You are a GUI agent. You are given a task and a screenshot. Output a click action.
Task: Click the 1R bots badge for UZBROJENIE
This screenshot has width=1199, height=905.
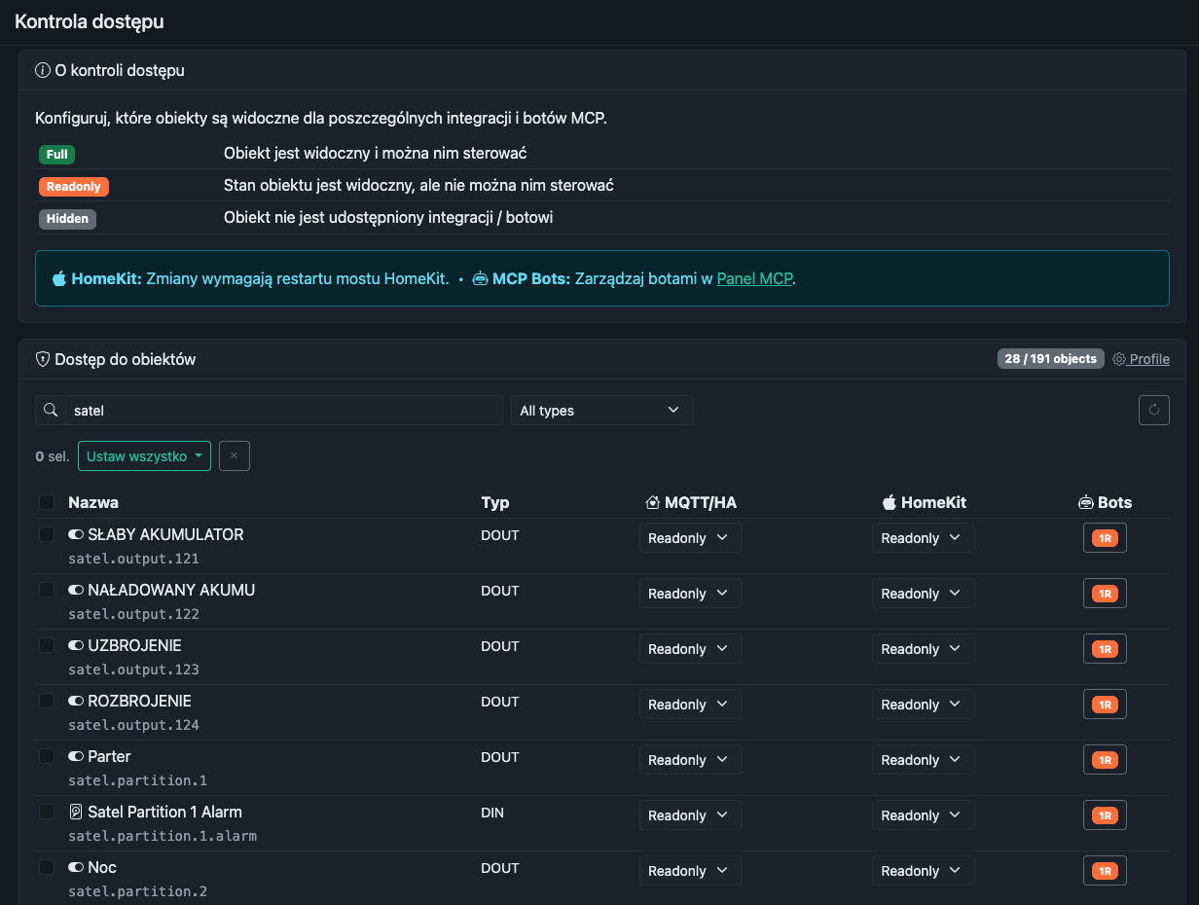tap(1105, 649)
